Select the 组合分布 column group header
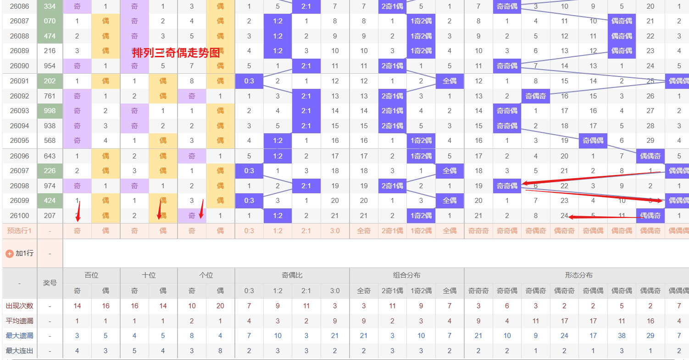Viewport: 689px width, 360px height. pyautogui.click(x=406, y=275)
